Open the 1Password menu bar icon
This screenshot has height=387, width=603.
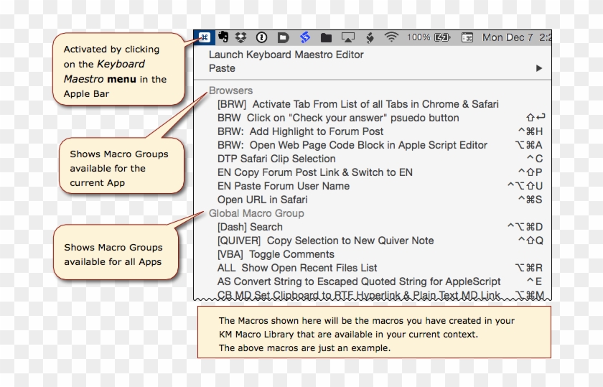click(262, 37)
